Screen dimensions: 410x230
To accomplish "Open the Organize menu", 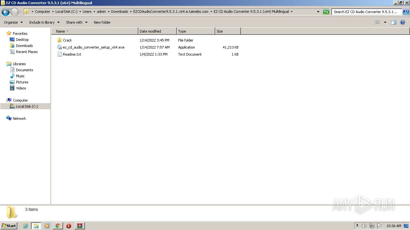I will pos(13,22).
